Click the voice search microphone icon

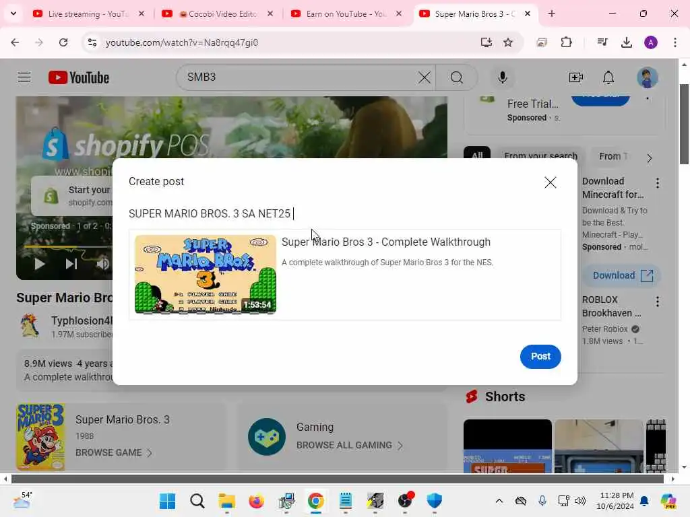click(502, 77)
